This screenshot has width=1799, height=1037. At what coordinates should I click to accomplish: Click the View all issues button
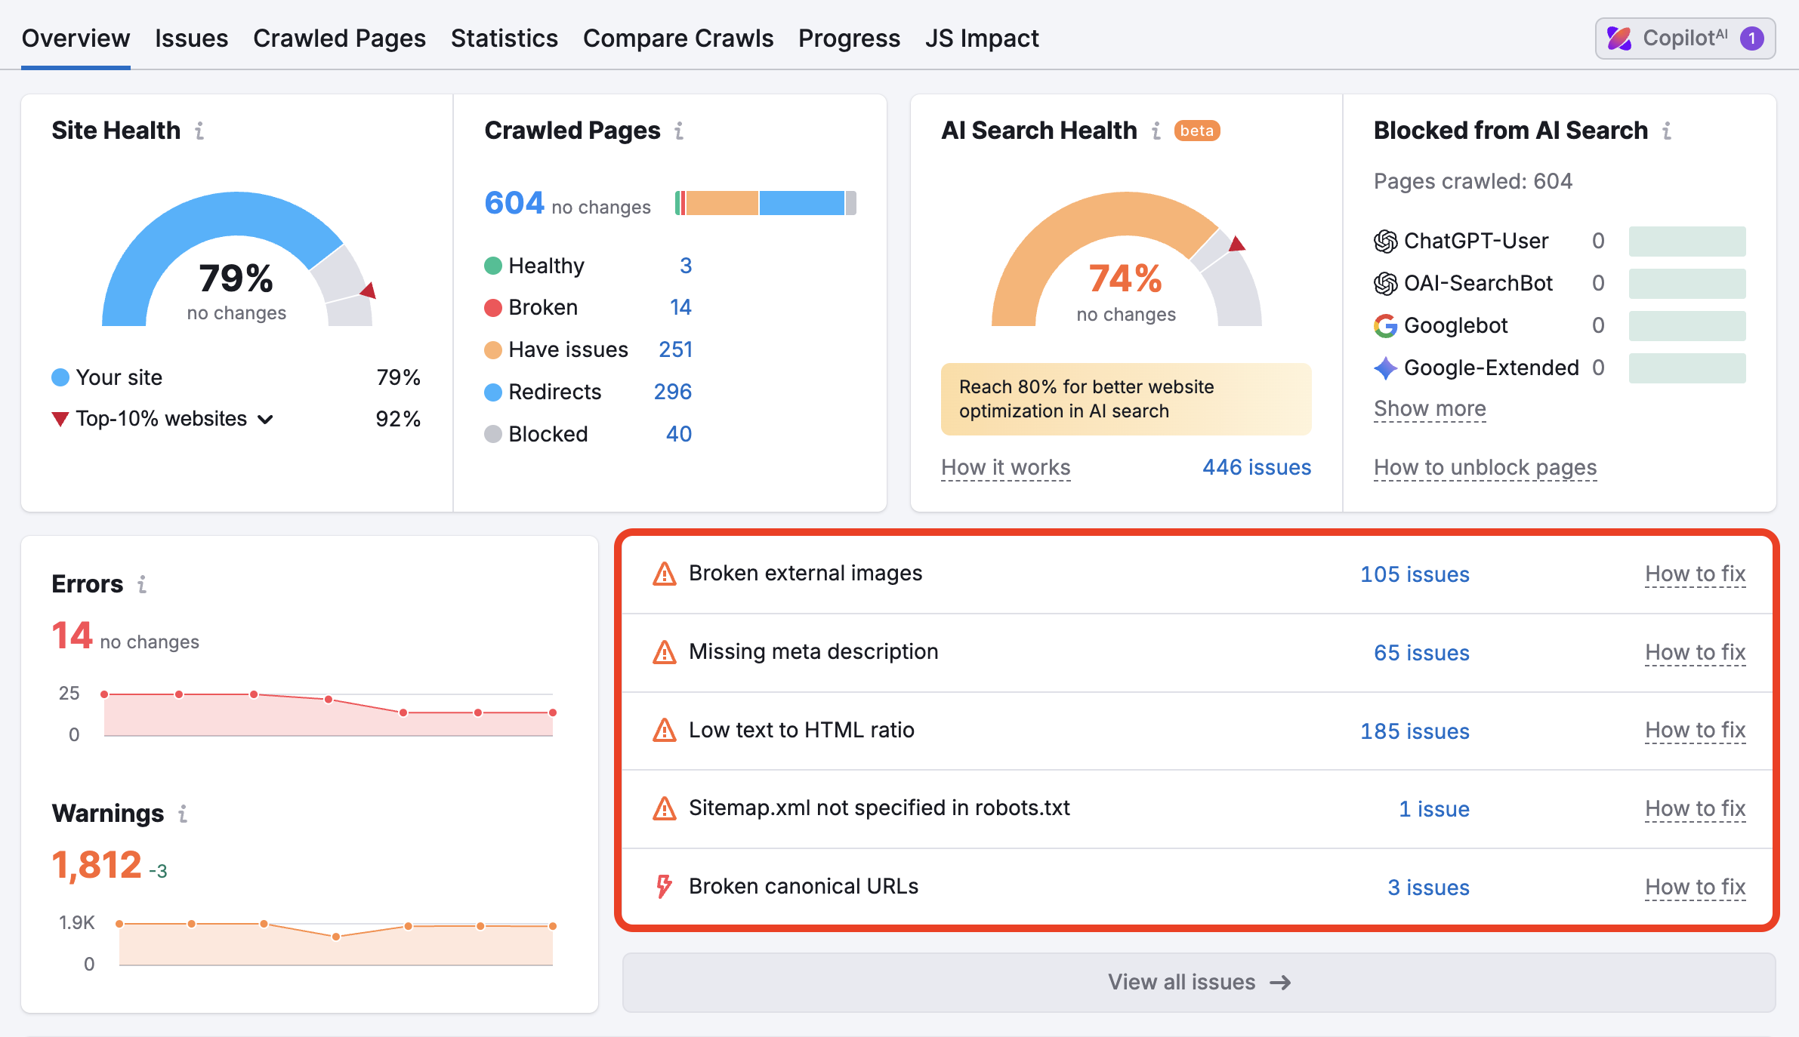[x=1199, y=982]
